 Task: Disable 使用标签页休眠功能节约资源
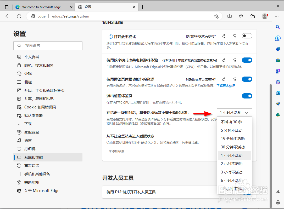pyautogui.click(x=247, y=79)
